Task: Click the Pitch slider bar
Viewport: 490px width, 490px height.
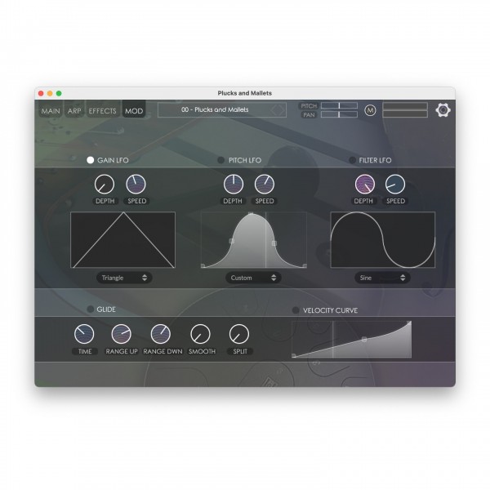Action: pyautogui.click(x=339, y=105)
